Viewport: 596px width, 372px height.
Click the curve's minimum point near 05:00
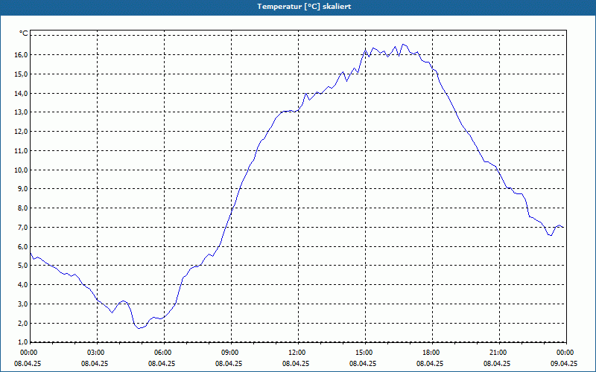tap(139, 328)
